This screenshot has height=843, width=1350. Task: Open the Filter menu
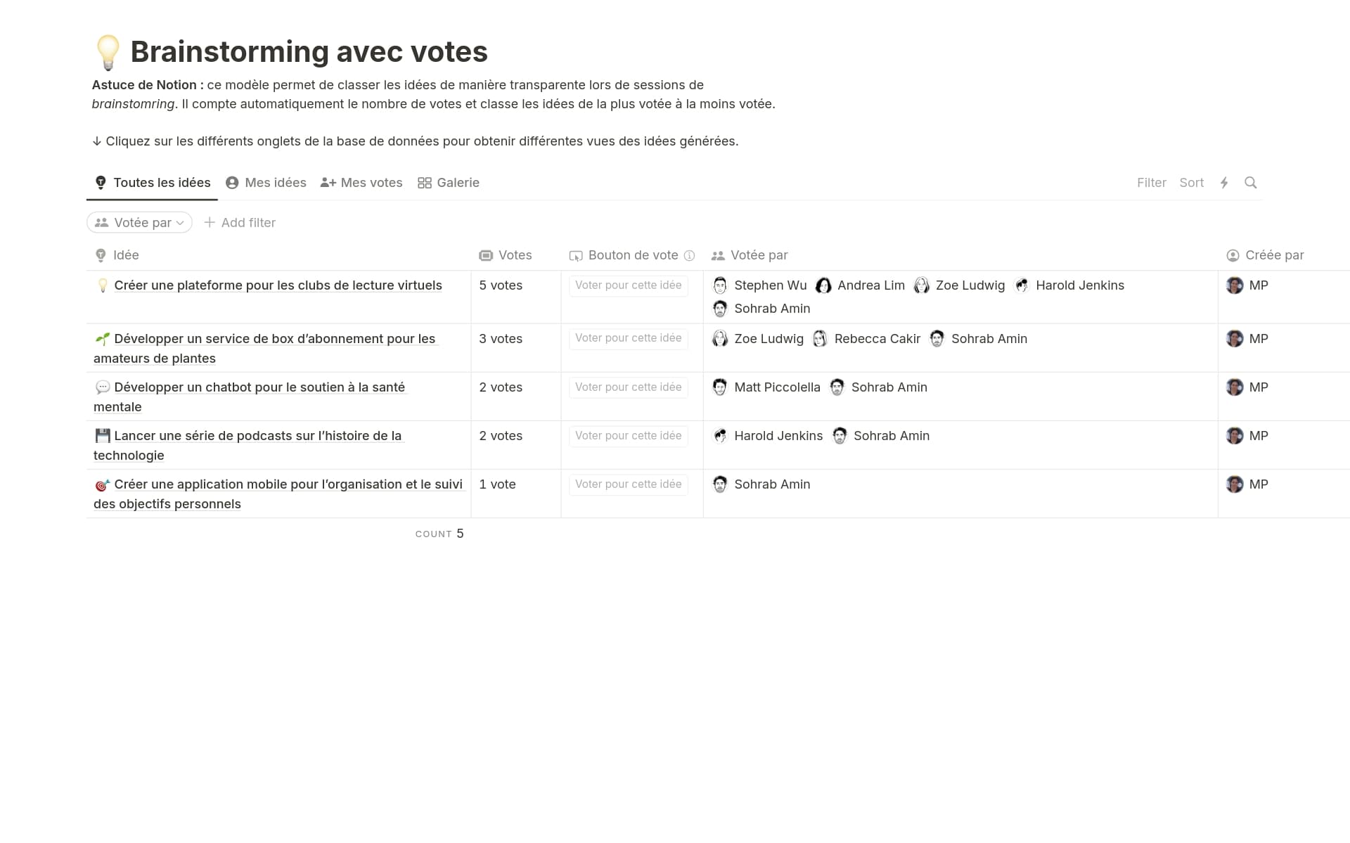coord(1151,183)
